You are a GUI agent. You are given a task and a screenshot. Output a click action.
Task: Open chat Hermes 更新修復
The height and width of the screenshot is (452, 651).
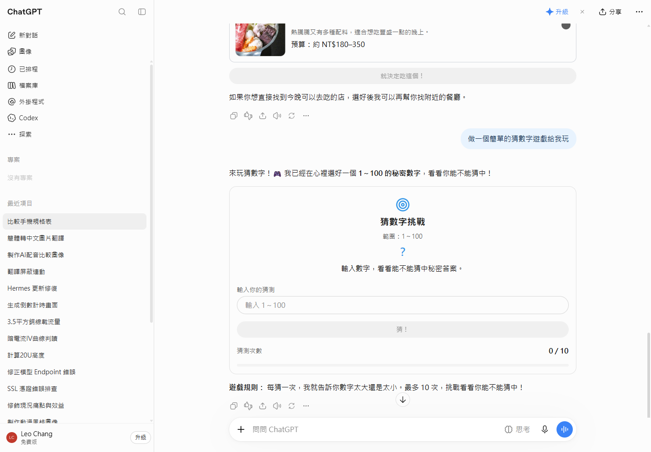pyautogui.click(x=75, y=288)
